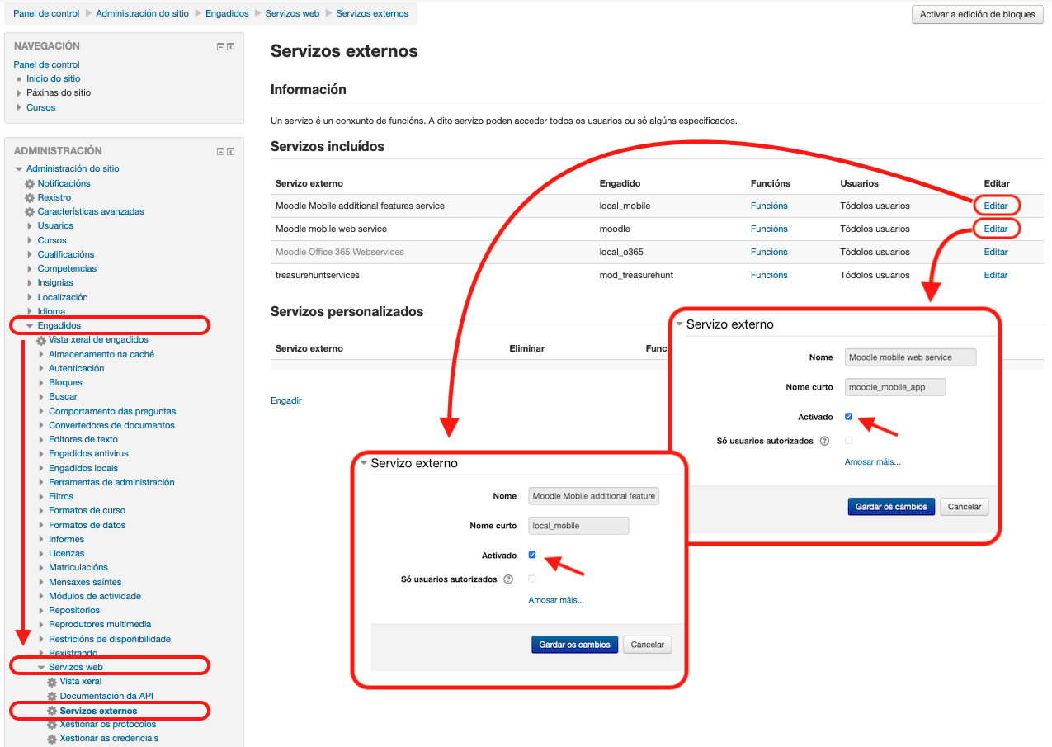Click gear icon next to Xestionar os protocolos
Screen dimensions: 1052x747
tap(52, 725)
